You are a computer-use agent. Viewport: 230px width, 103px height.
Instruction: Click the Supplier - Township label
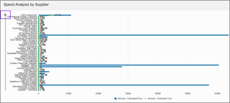(28, 90)
